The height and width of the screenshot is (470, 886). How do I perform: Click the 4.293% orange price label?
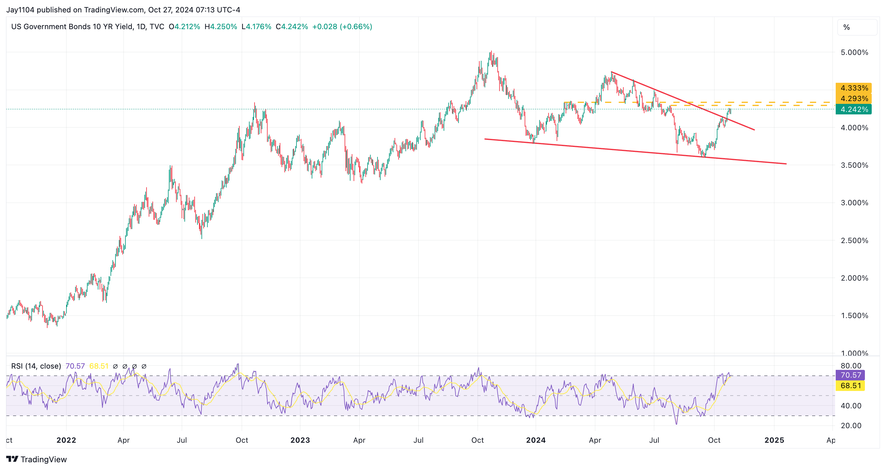point(854,99)
